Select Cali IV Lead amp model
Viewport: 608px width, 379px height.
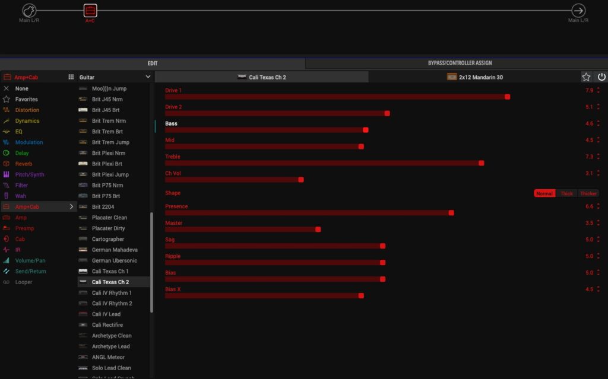pyautogui.click(x=106, y=314)
